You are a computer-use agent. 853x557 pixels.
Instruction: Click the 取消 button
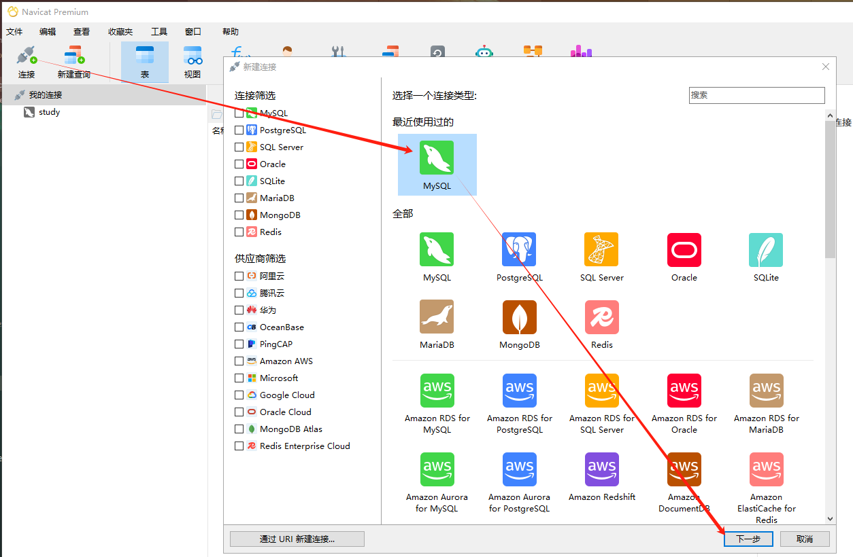tap(805, 539)
